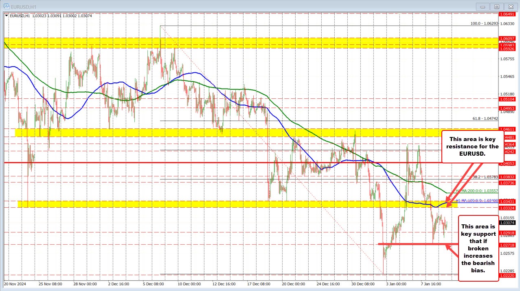
Task: Click the red price tag 1.05926
Action: click(x=508, y=49)
